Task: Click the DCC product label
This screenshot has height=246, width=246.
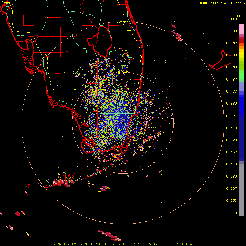Action: [x=240, y=16]
